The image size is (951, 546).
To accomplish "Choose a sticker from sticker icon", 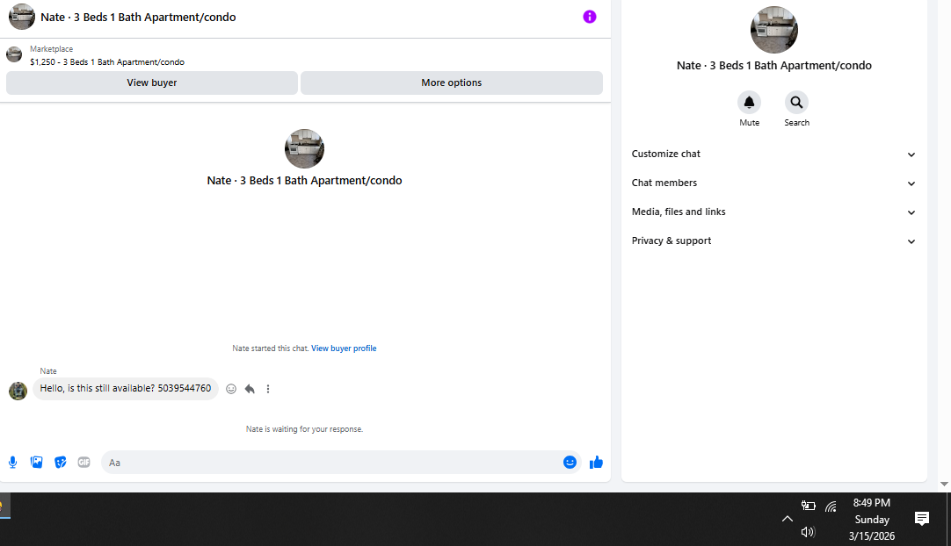I will tap(60, 463).
